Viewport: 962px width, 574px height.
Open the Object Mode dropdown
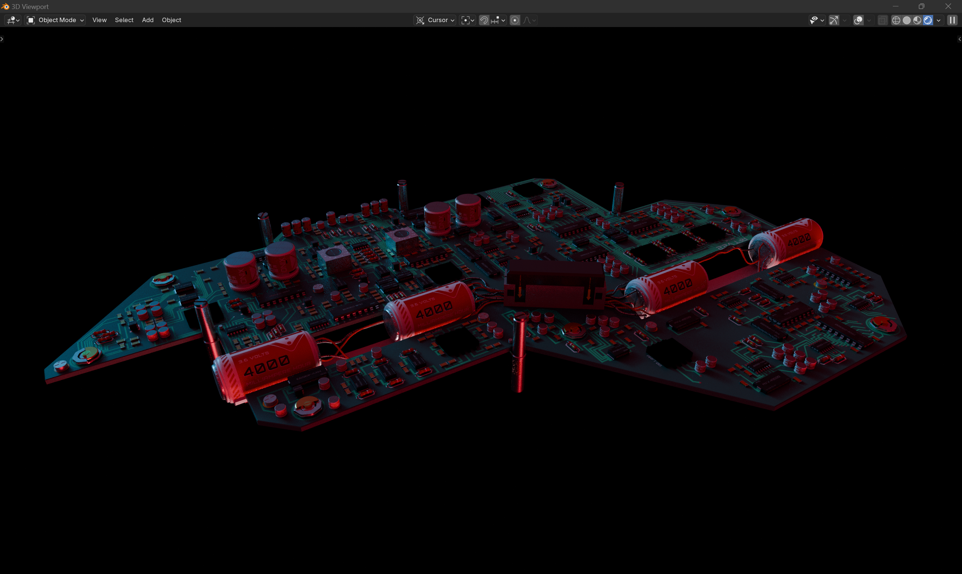tap(55, 20)
